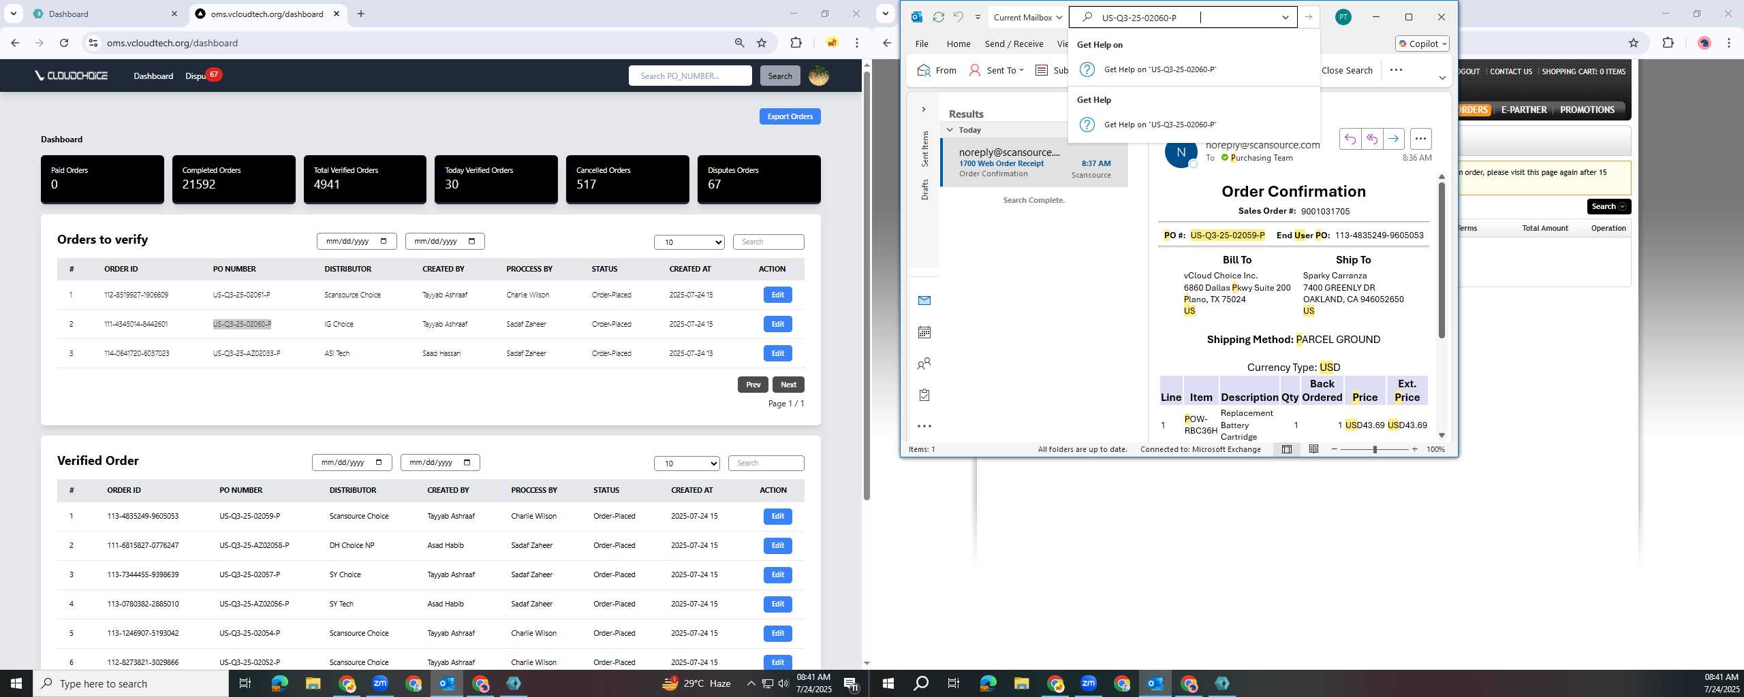Click the undo icon in Outlook title bar
Screen dimensions: 1744x697
[x=958, y=17]
